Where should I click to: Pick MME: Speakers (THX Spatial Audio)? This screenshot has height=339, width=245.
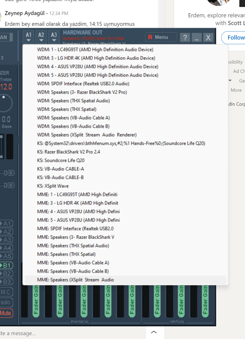tap(125, 246)
